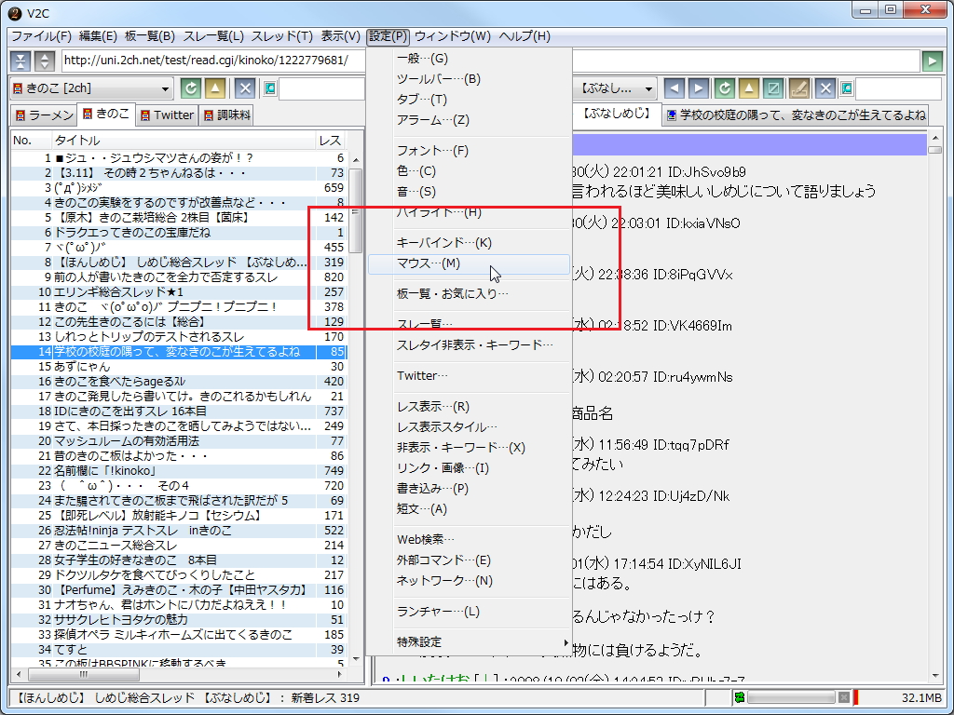Click the green transfer arrows in status bar
The image size is (954, 715).
[738, 695]
